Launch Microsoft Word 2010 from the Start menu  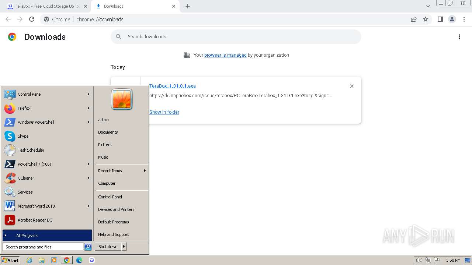coord(47,206)
